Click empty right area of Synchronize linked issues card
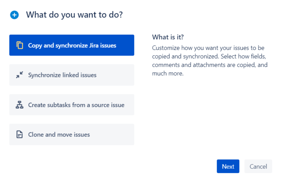Viewport: 284px width, 182px height. [x=116, y=75]
